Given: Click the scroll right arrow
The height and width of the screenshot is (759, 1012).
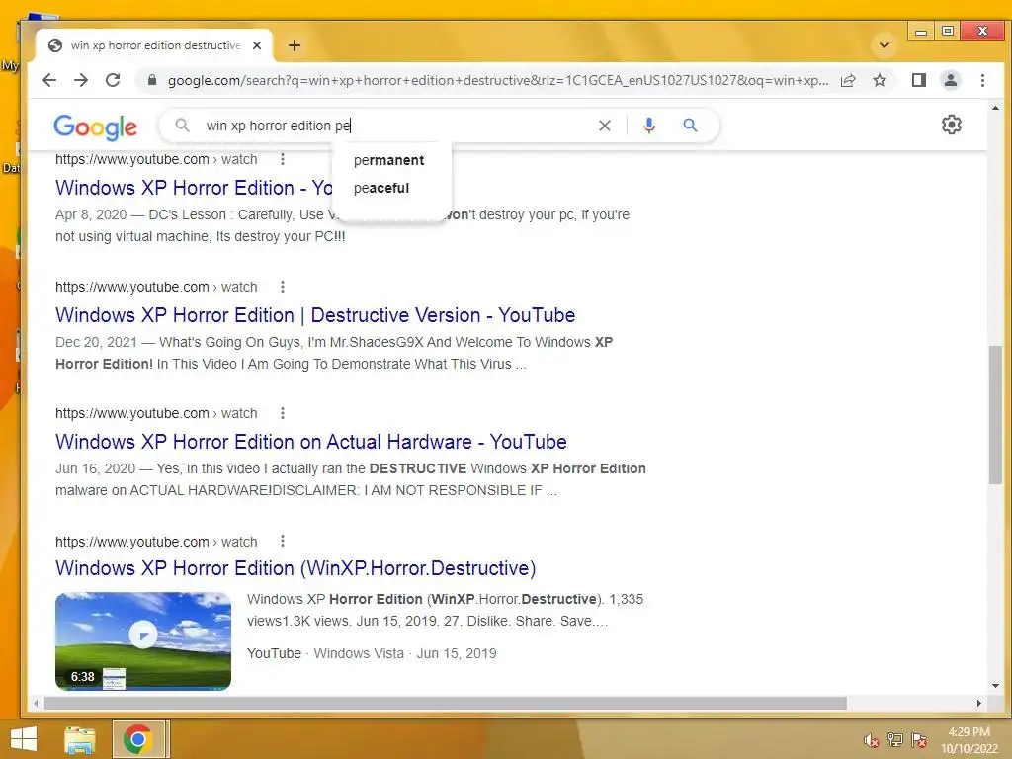Looking at the screenshot, I should tap(979, 703).
